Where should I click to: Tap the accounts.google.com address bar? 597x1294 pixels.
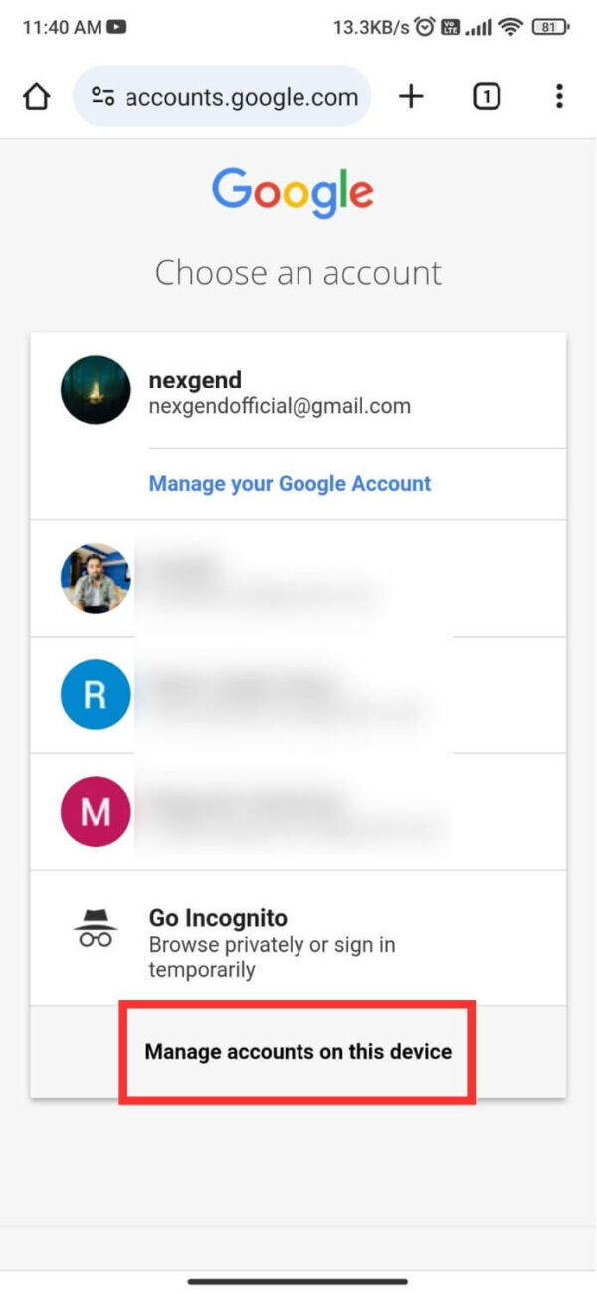pyautogui.click(x=241, y=96)
